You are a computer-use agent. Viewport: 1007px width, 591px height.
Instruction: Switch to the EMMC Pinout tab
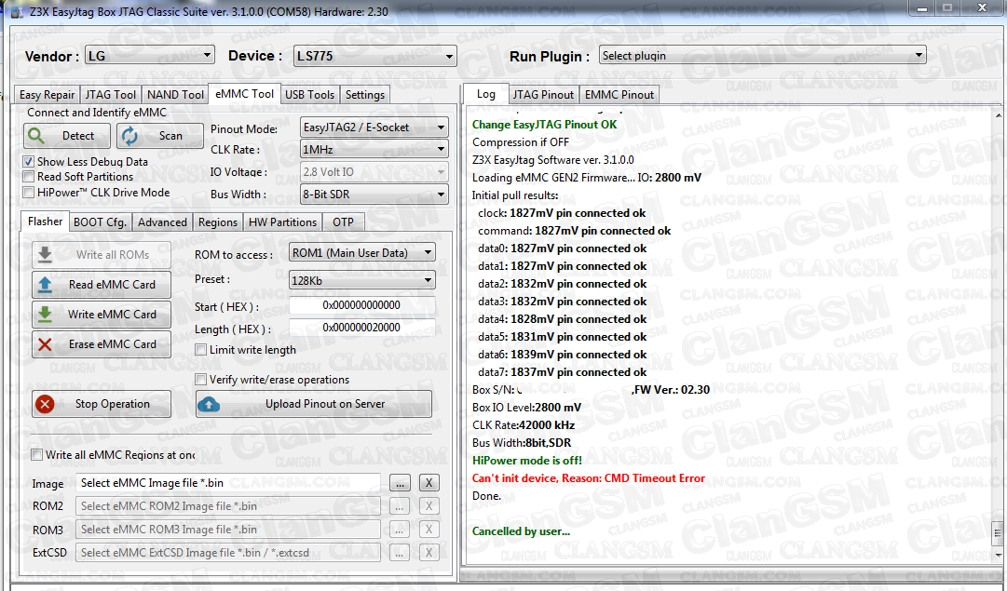tap(619, 94)
